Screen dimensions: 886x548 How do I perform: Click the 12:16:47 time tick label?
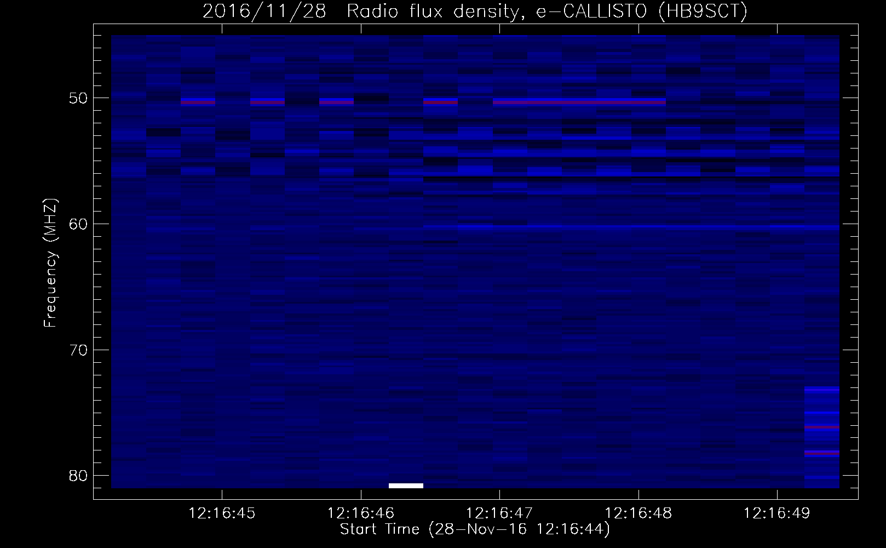pos(499,513)
